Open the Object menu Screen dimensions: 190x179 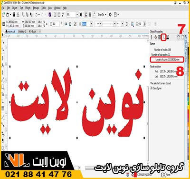(x=15, y=8)
